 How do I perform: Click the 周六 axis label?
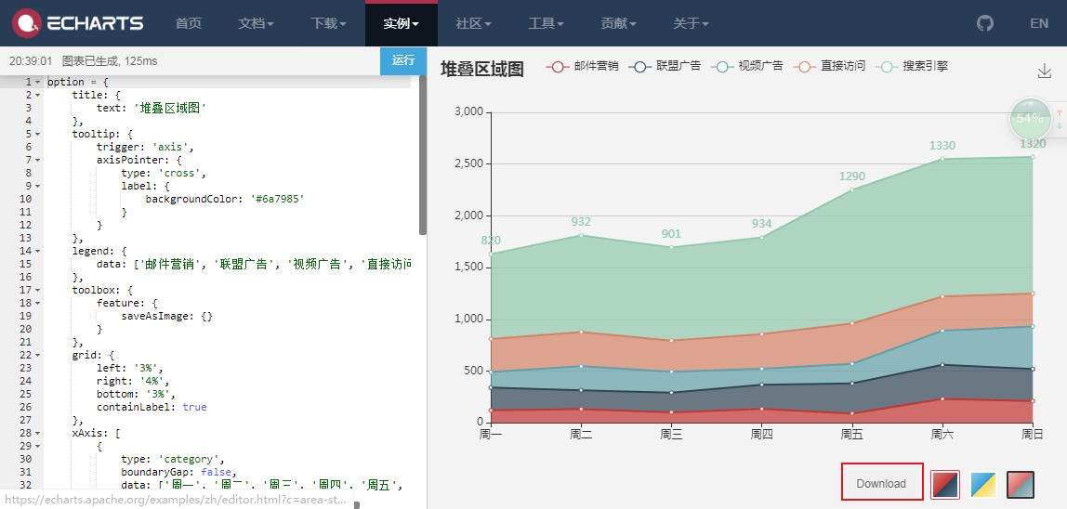[942, 434]
